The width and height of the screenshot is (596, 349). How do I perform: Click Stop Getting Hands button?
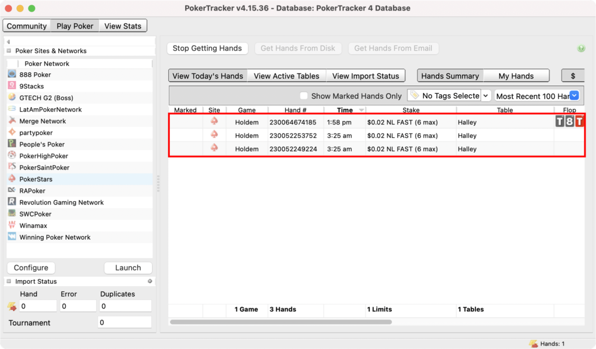(207, 48)
